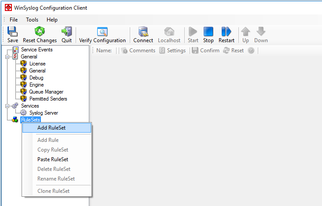Image resolution: width=322 pixels, height=206 pixels.
Task: Choose Add RuleSet from context menu
Action: pos(57,128)
